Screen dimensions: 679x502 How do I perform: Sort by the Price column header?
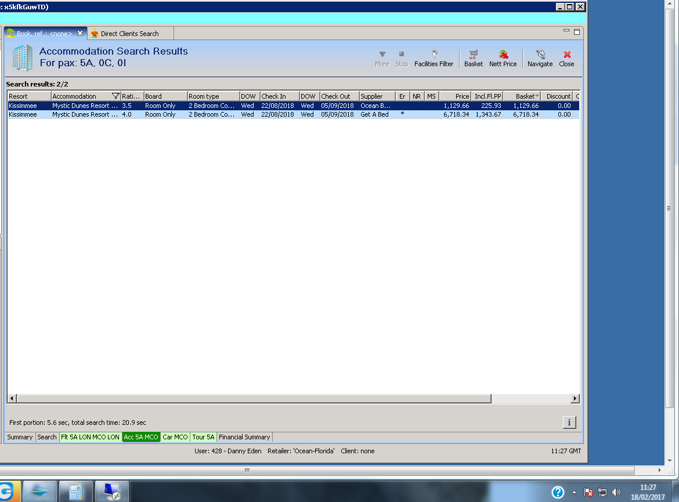tap(455, 96)
